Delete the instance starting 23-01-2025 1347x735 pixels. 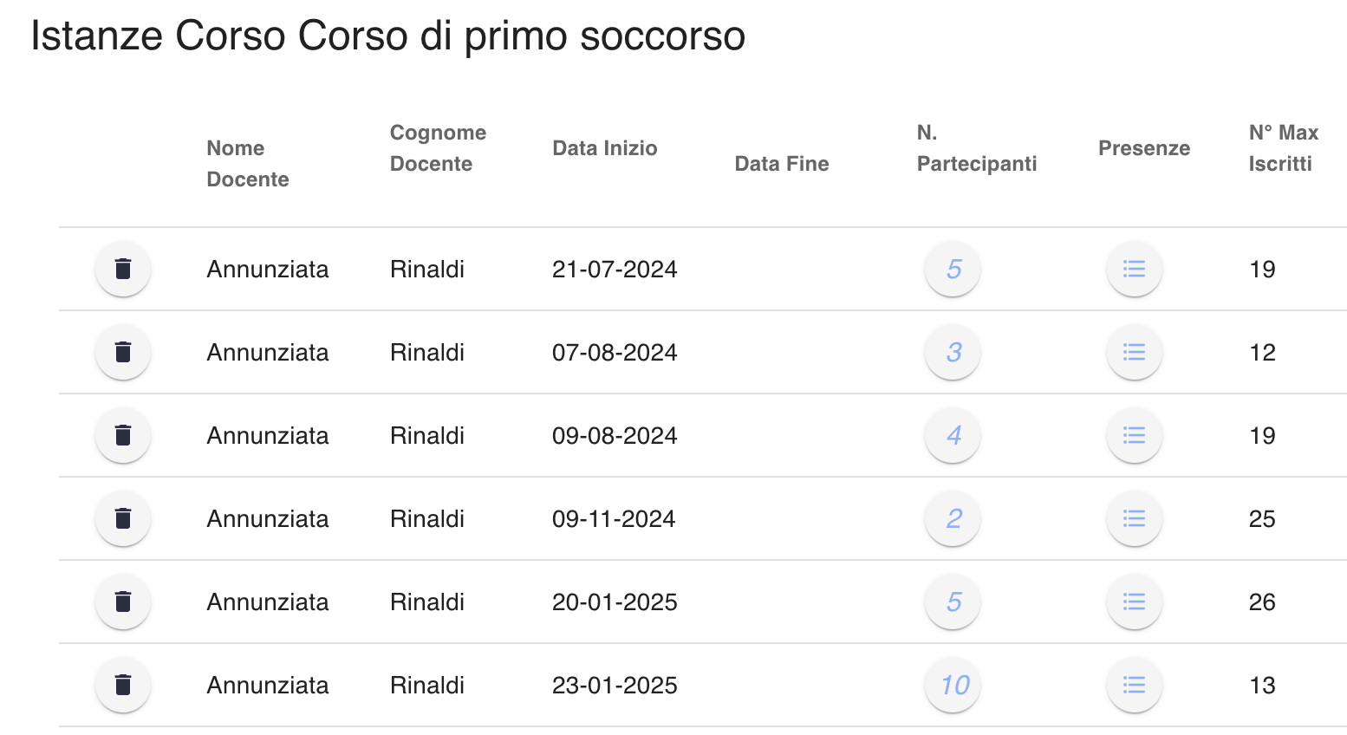(123, 685)
